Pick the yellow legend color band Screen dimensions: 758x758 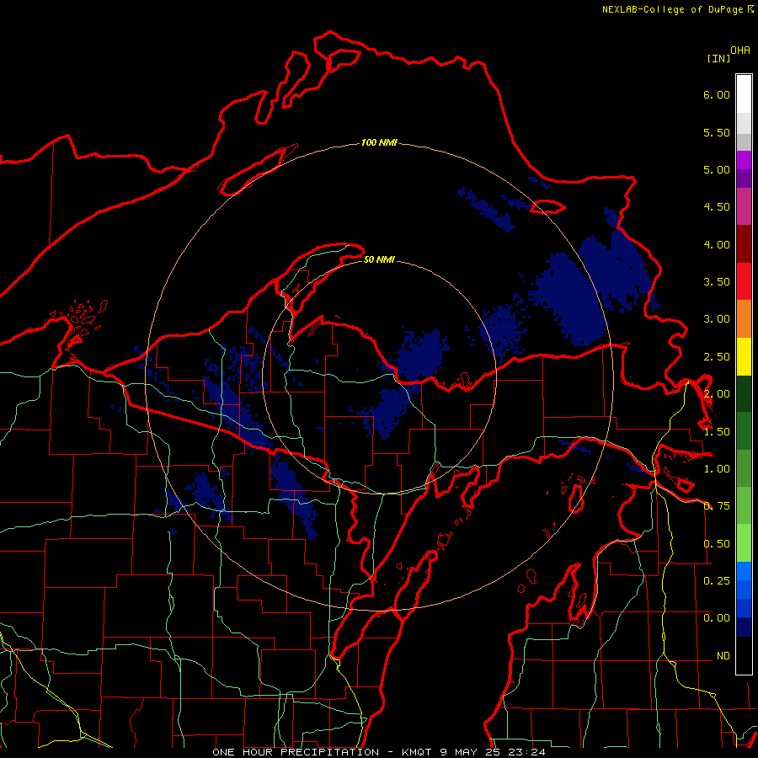pyautogui.click(x=744, y=357)
